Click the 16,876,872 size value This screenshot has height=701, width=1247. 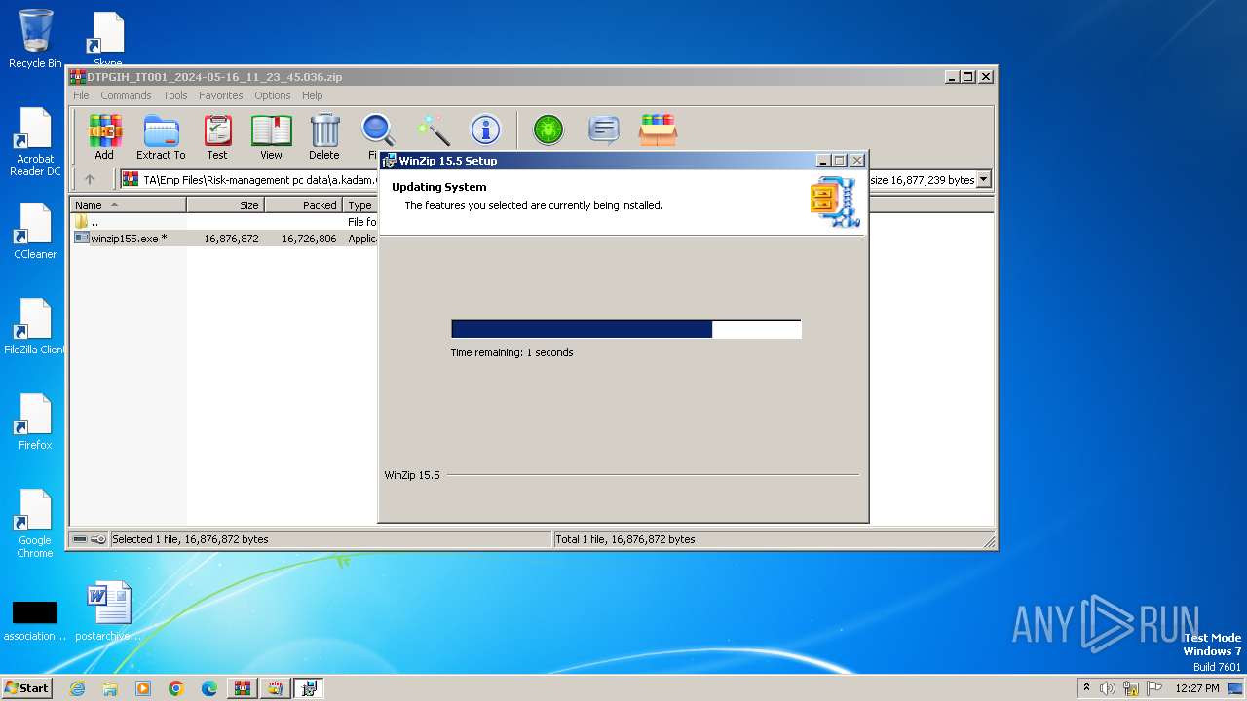pyautogui.click(x=231, y=238)
